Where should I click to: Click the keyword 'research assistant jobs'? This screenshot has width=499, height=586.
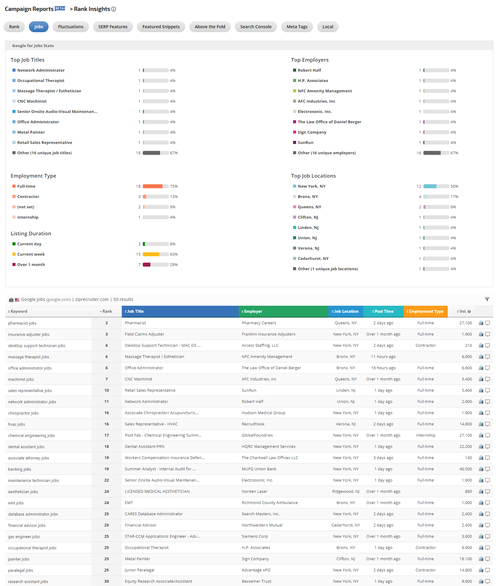(28, 581)
